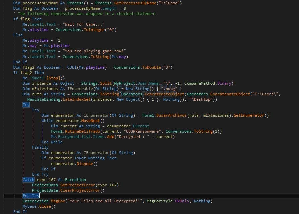The image size is (299, 214).
Task: Click "Dim flag As Boolean" declaration
Action: click(x=35, y=8)
